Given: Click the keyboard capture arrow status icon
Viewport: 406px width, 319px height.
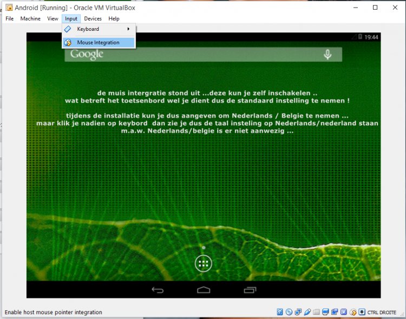Looking at the screenshot, I should pos(362,312).
